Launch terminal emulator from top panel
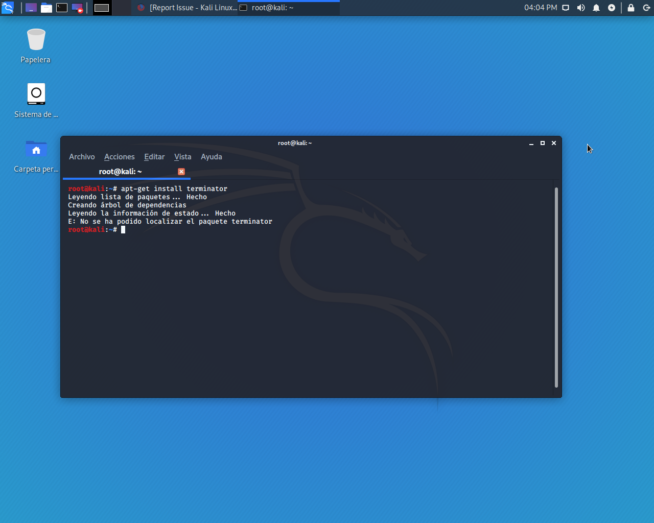The width and height of the screenshot is (654, 523). [x=62, y=8]
